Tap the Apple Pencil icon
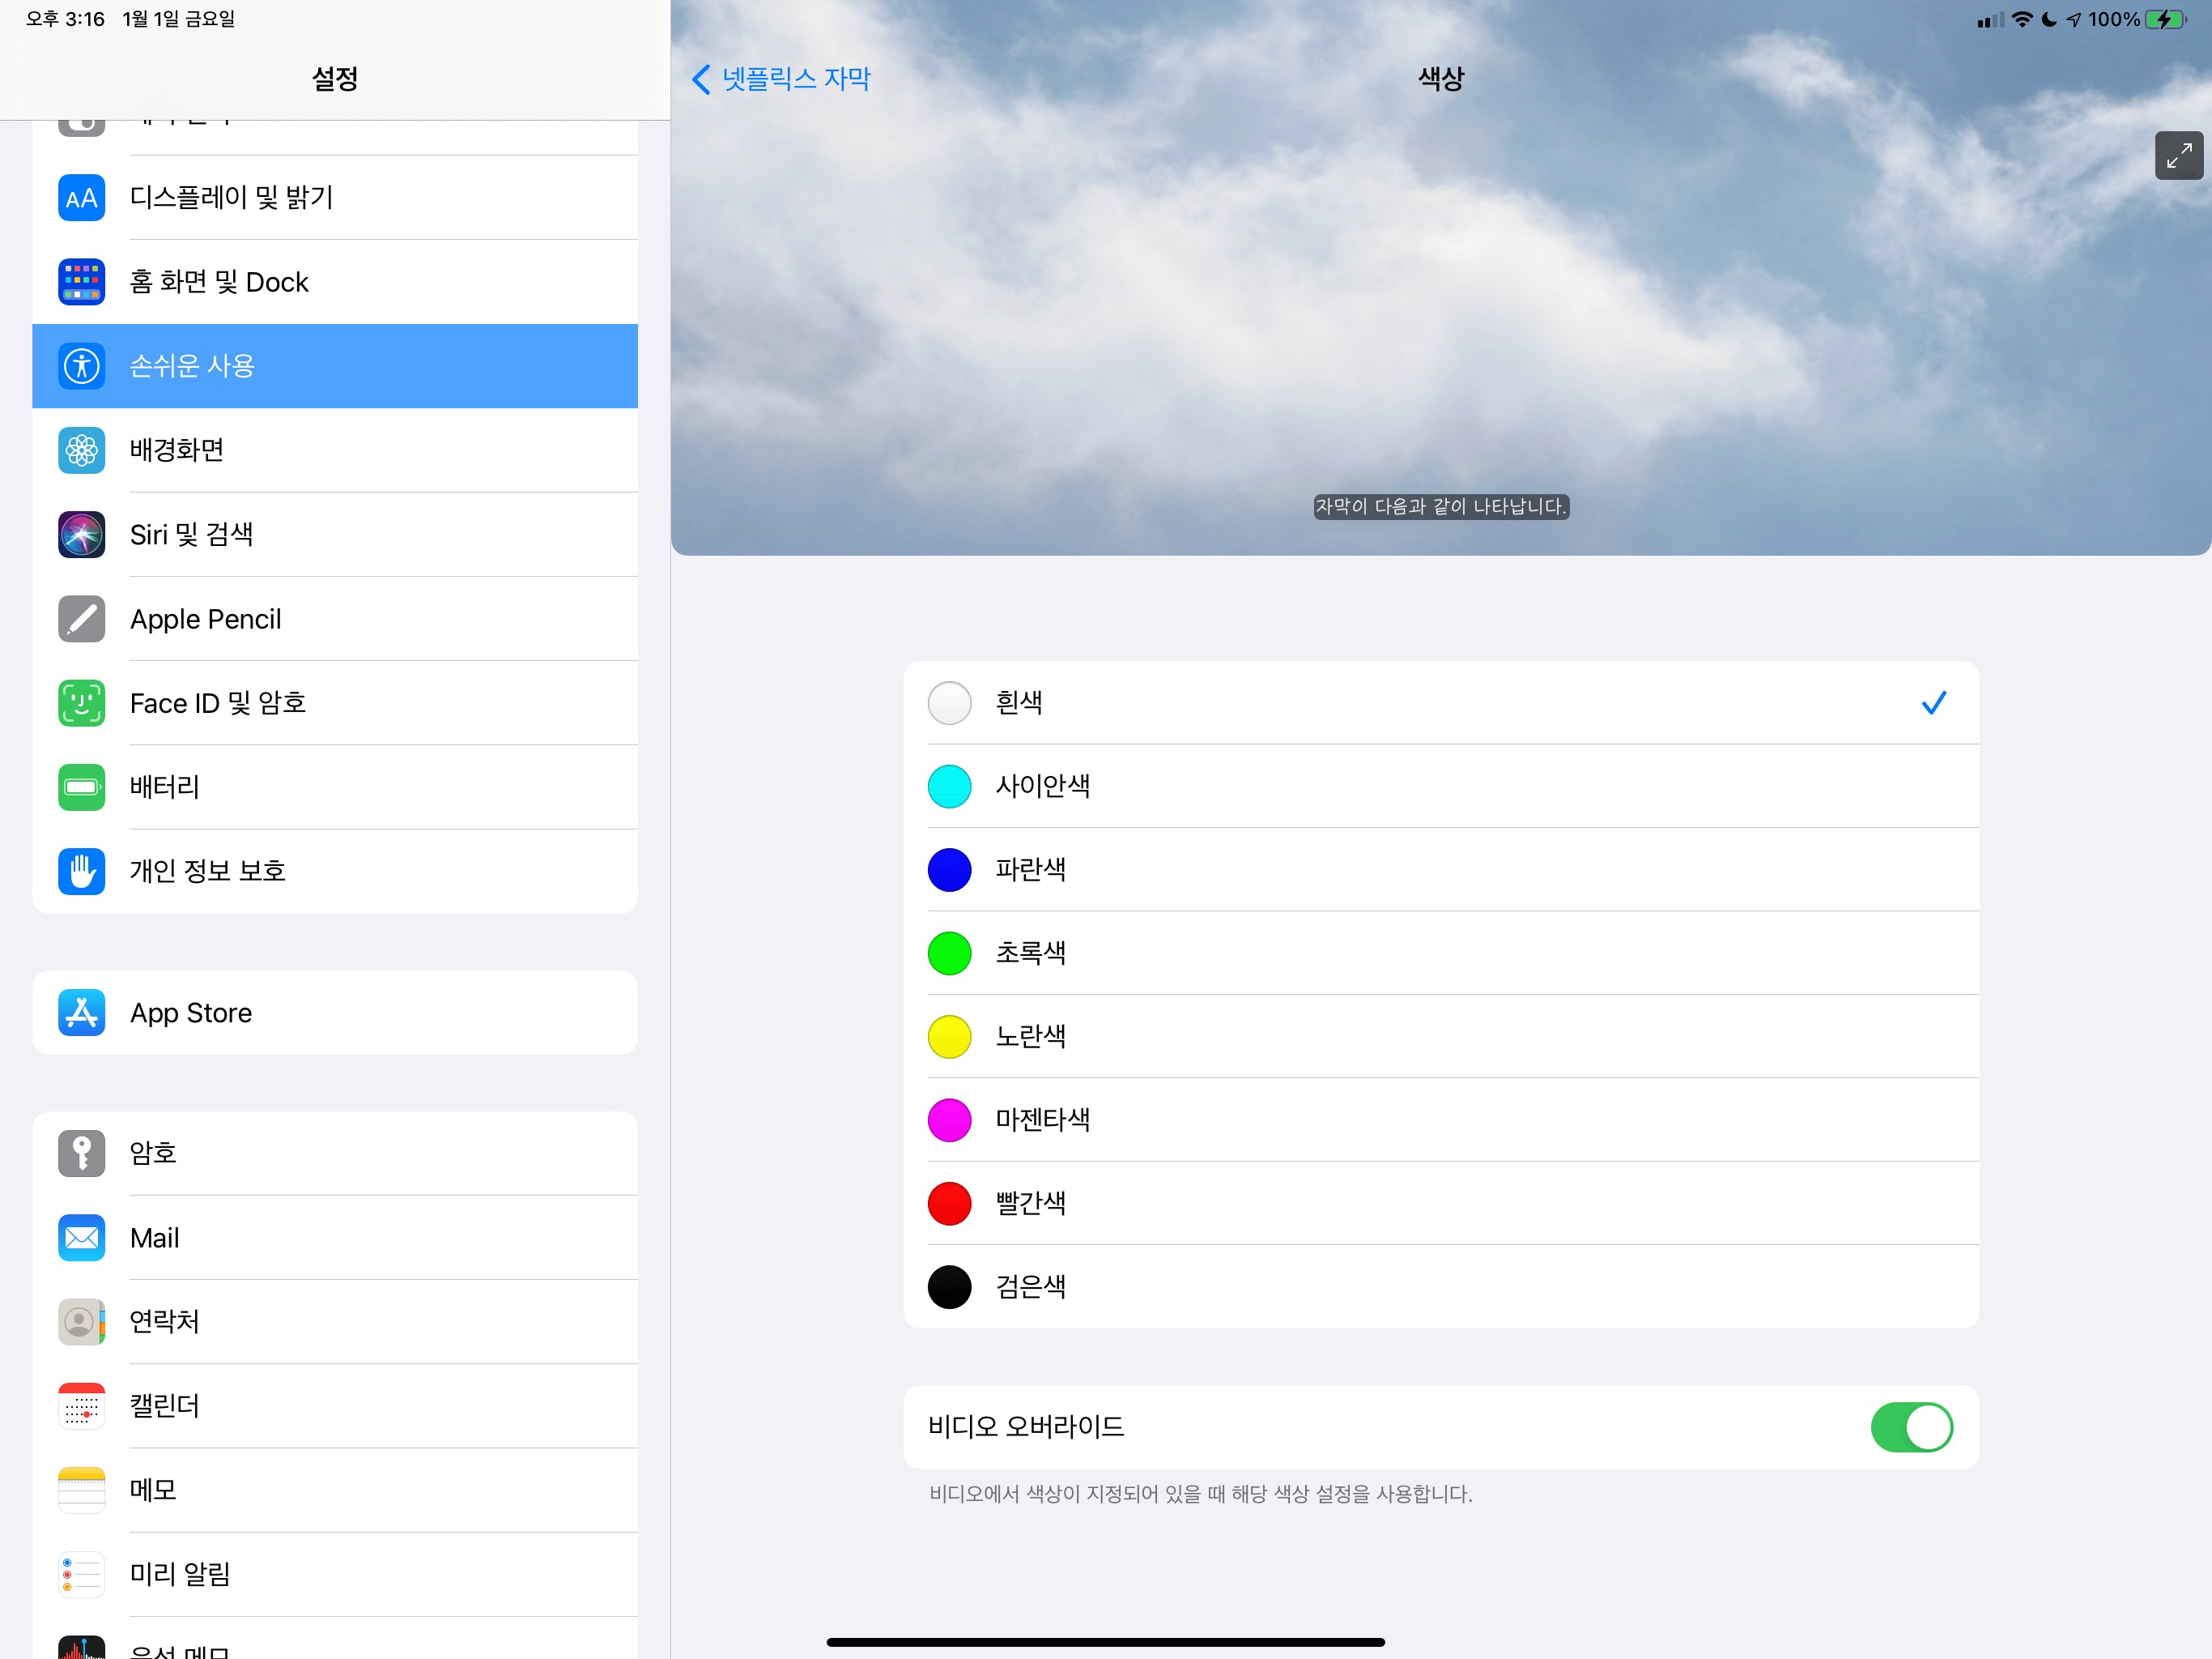This screenshot has height=1659, width=2212. (x=82, y=618)
